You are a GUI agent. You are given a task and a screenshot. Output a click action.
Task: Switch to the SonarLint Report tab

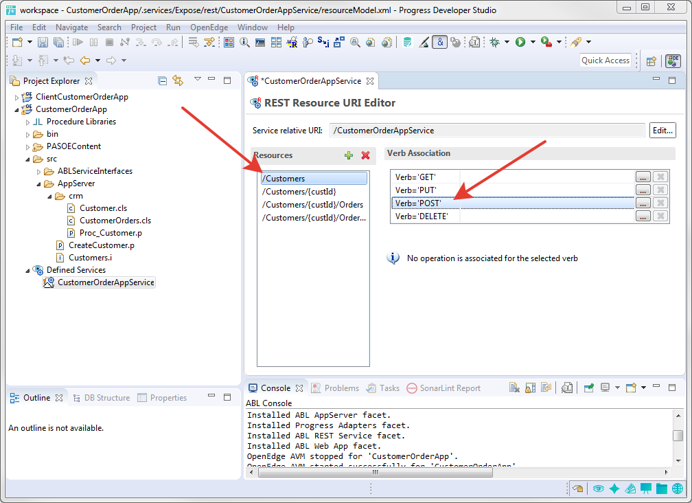coord(444,388)
